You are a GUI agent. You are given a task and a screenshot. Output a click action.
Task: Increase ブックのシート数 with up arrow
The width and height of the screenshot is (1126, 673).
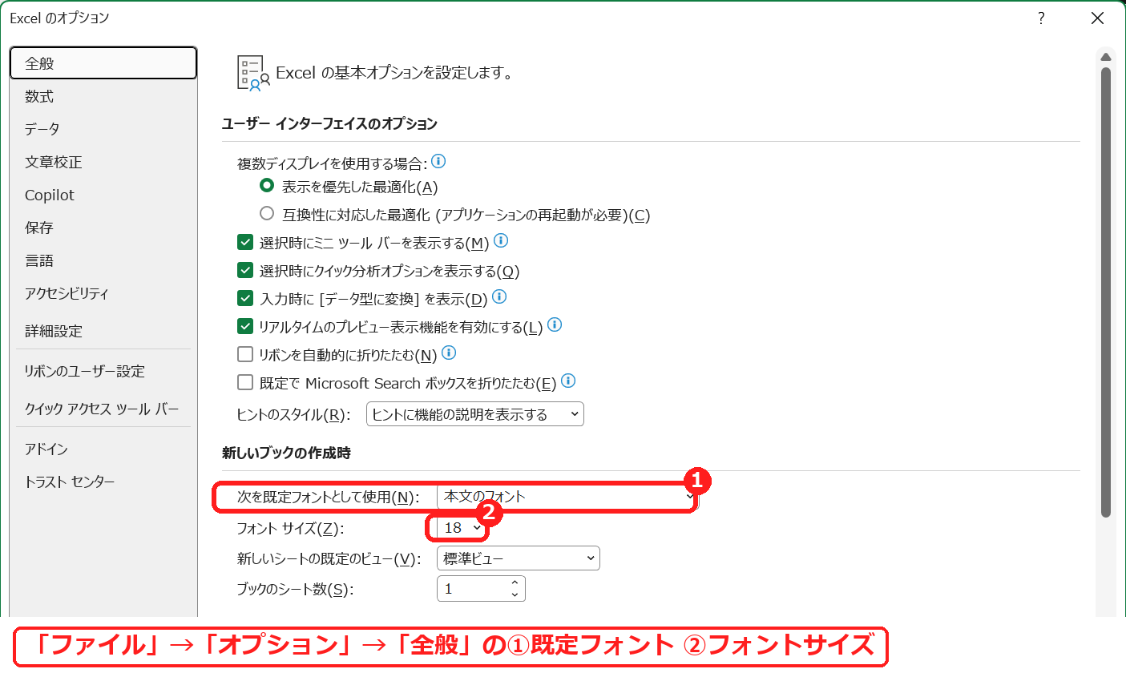tap(514, 582)
